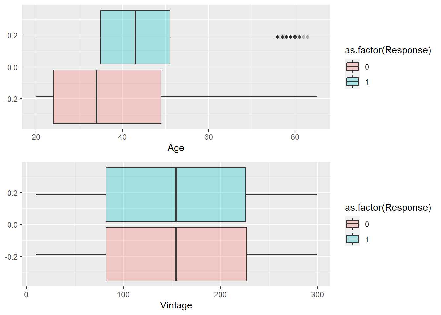Select the teal Age boxplot for Response 1

[135, 37]
